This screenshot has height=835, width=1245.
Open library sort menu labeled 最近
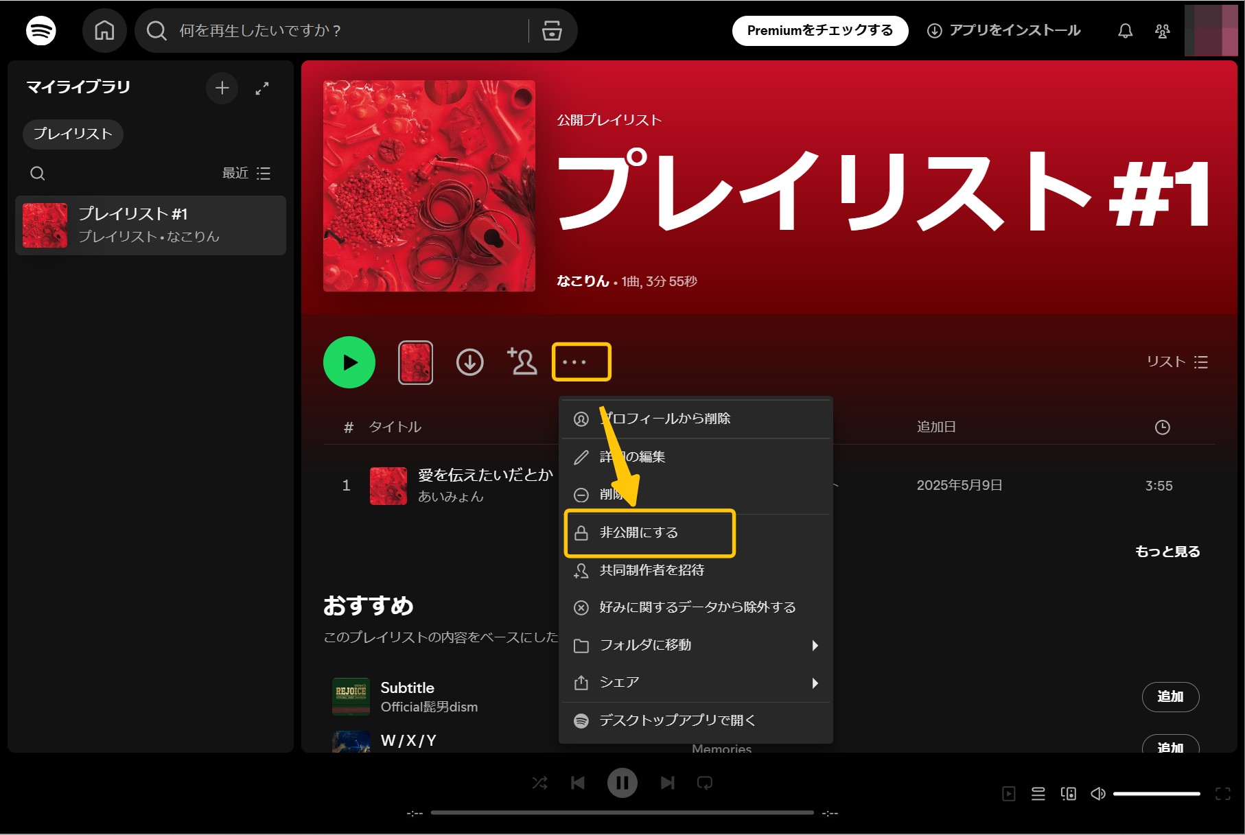(246, 174)
